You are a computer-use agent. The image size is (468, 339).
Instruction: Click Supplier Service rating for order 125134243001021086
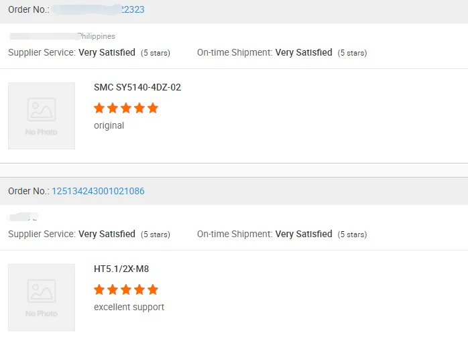[x=107, y=234]
